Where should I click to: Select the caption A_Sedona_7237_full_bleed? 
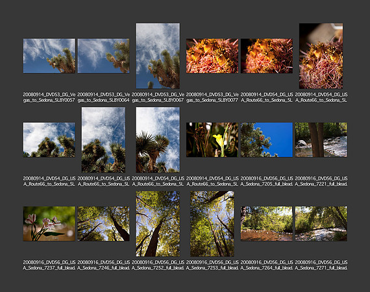tap(49, 265)
